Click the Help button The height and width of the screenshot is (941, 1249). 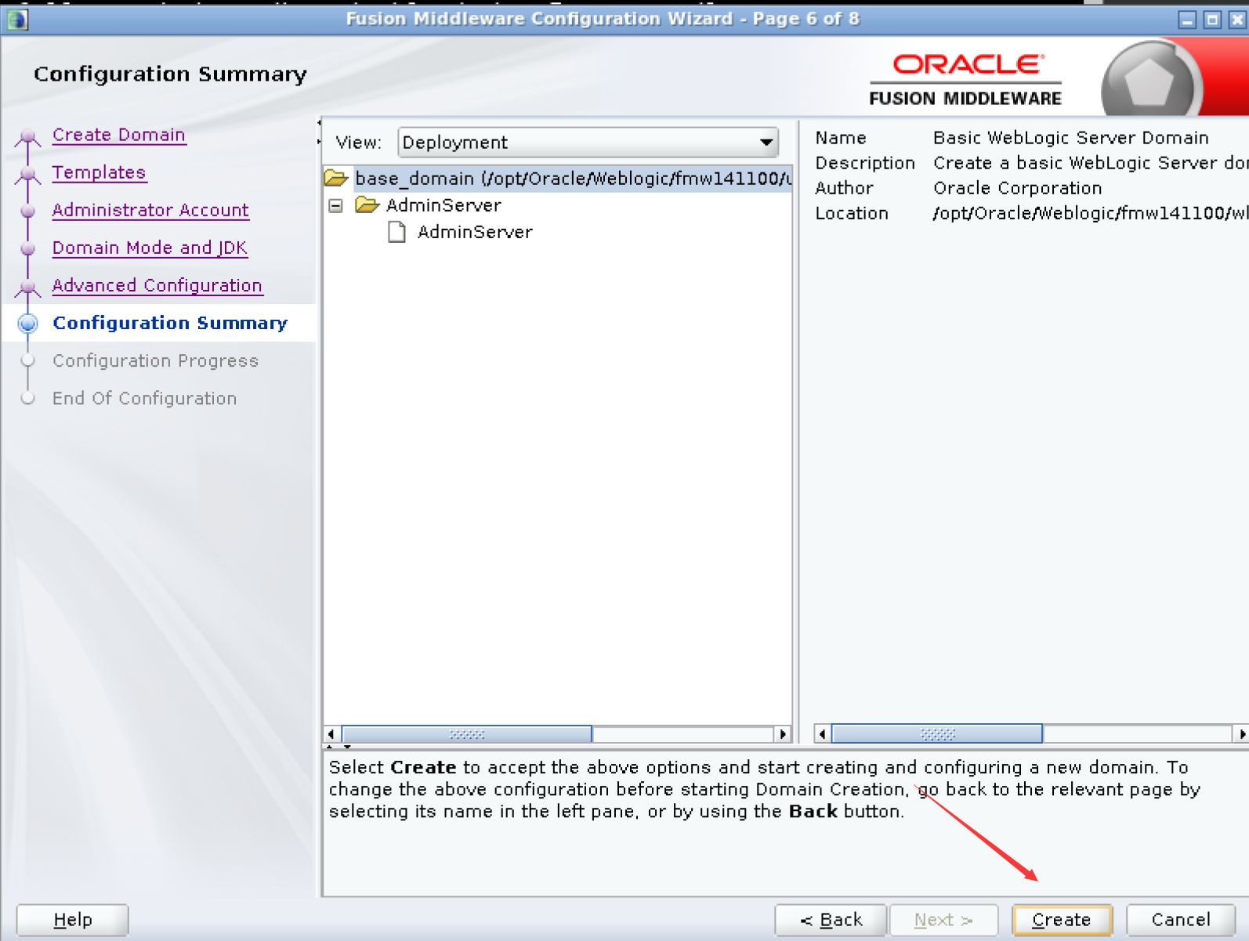73,920
